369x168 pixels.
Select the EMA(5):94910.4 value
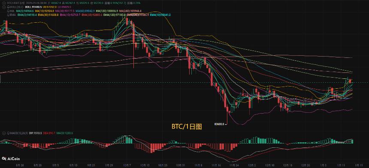(27, 15)
